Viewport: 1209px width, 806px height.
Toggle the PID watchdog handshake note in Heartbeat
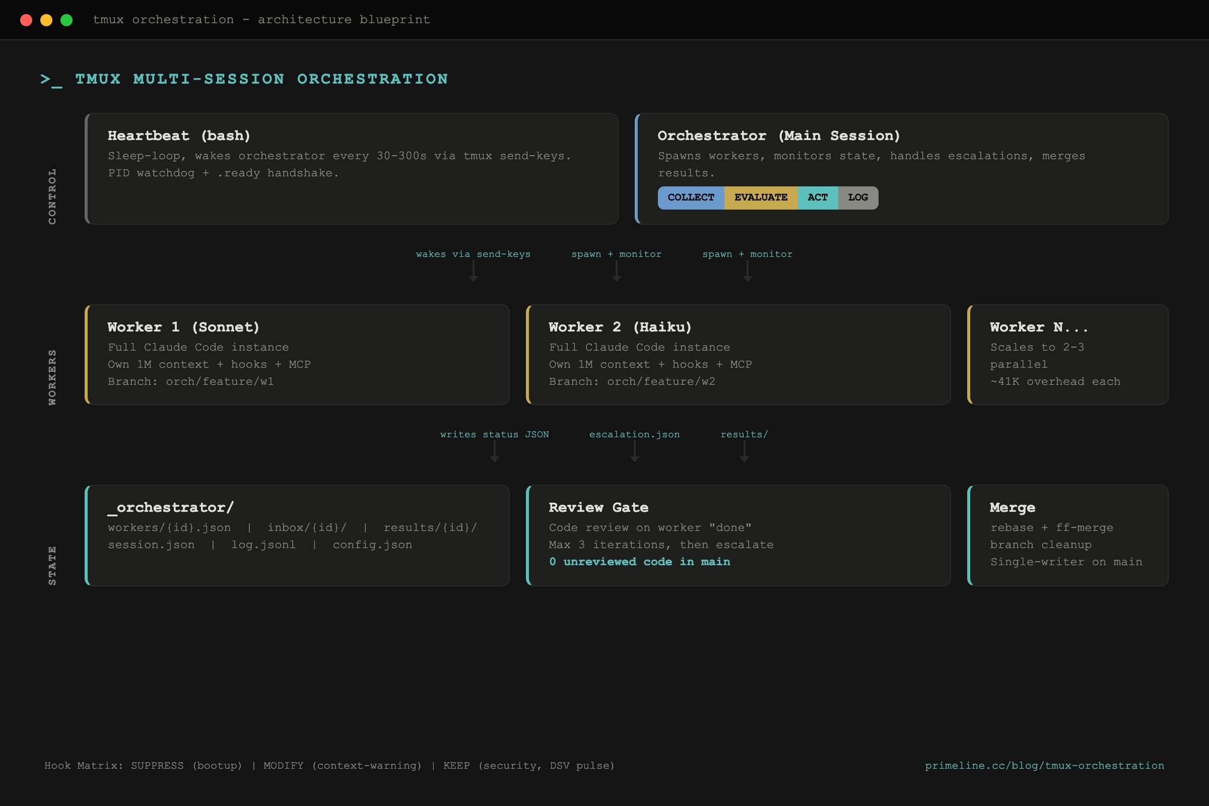pos(223,173)
